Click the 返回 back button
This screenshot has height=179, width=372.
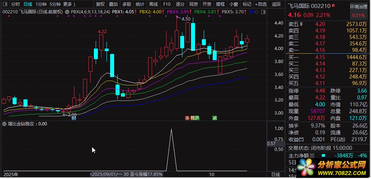(276, 4)
